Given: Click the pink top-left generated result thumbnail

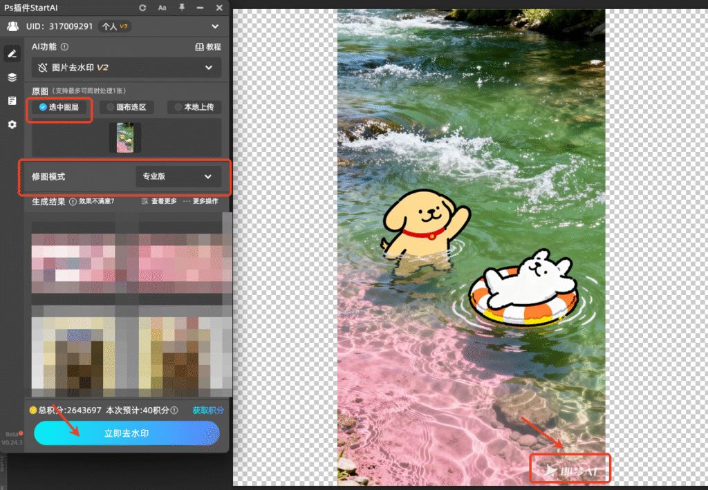Looking at the screenshot, I should [73, 263].
